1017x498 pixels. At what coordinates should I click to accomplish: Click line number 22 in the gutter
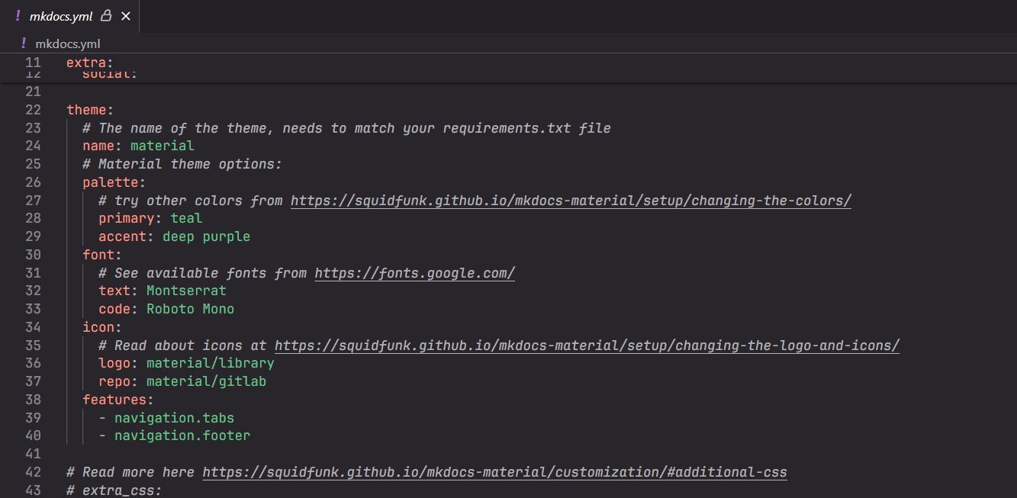pos(33,110)
